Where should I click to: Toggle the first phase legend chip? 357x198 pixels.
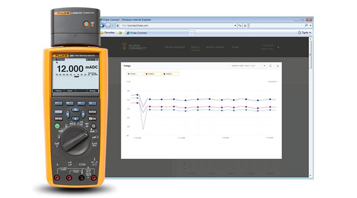(134, 74)
